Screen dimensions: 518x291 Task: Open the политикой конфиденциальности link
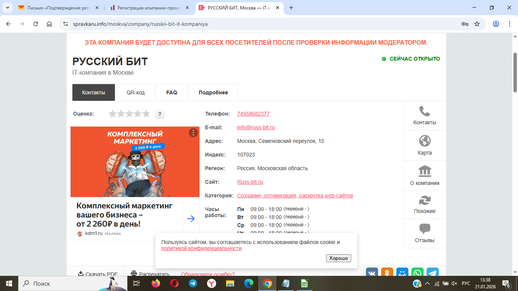click(201, 249)
